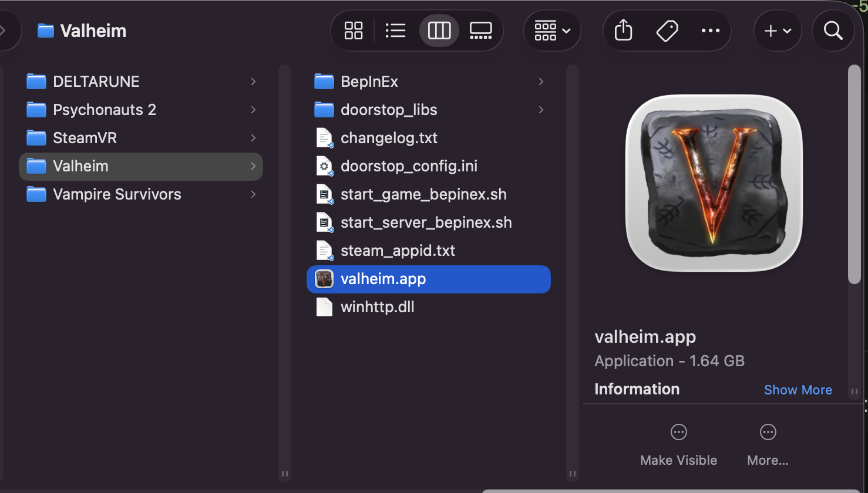Select the Psychonauts 2 folder
Image resolution: width=868 pixels, height=493 pixels.
coord(141,110)
